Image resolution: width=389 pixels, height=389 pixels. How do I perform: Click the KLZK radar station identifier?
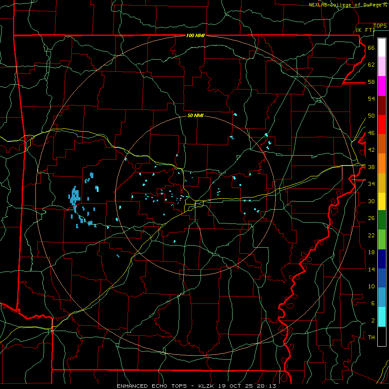207,386
